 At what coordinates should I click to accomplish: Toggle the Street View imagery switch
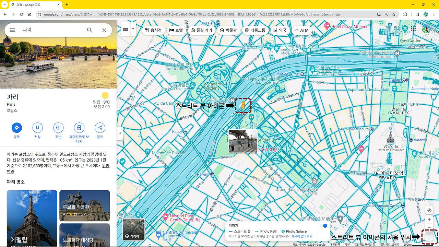point(323,226)
